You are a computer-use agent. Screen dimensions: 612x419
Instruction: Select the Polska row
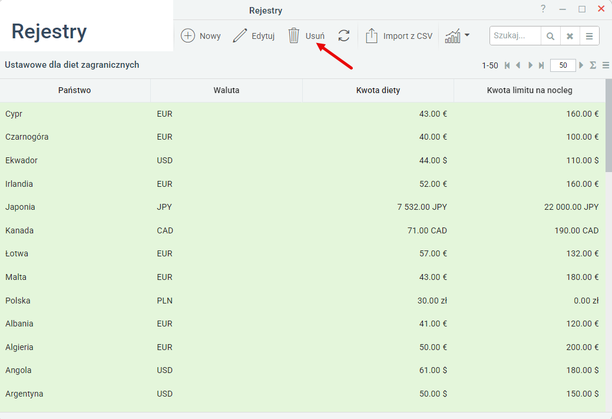coord(303,301)
